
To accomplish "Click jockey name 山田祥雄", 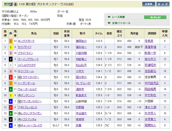I will (x=81, y=101).
